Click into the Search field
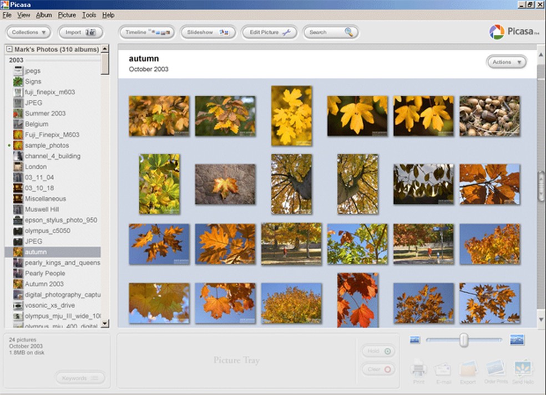The width and height of the screenshot is (546, 395). pos(325,32)
